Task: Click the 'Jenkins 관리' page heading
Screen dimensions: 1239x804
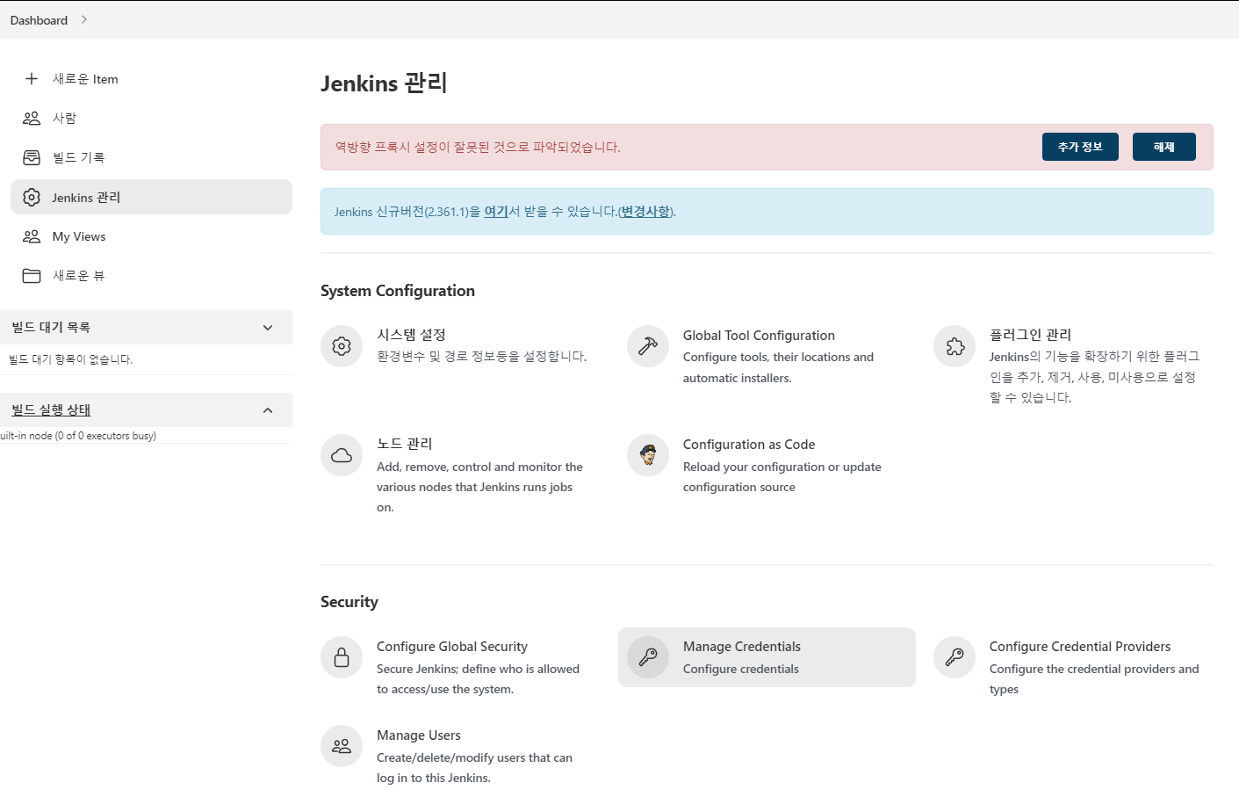Action: tap(384, 83)
